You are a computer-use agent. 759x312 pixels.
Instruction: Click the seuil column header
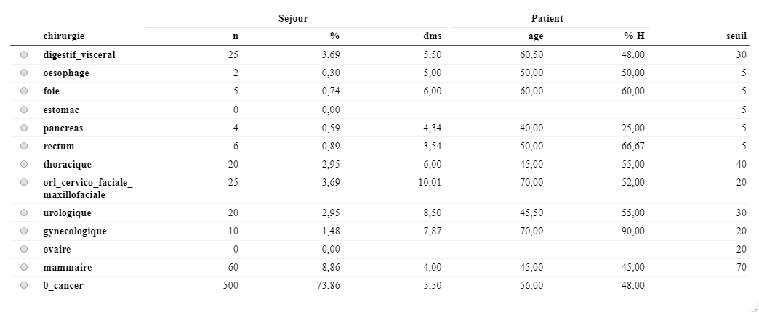pos(736,36)
